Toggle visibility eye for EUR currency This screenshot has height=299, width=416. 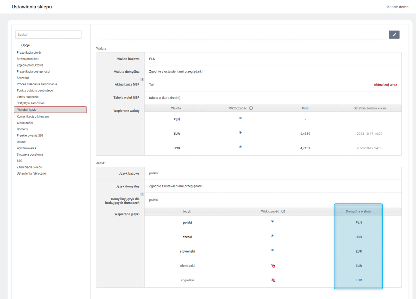pyautogui.click(x=240, y=132)
